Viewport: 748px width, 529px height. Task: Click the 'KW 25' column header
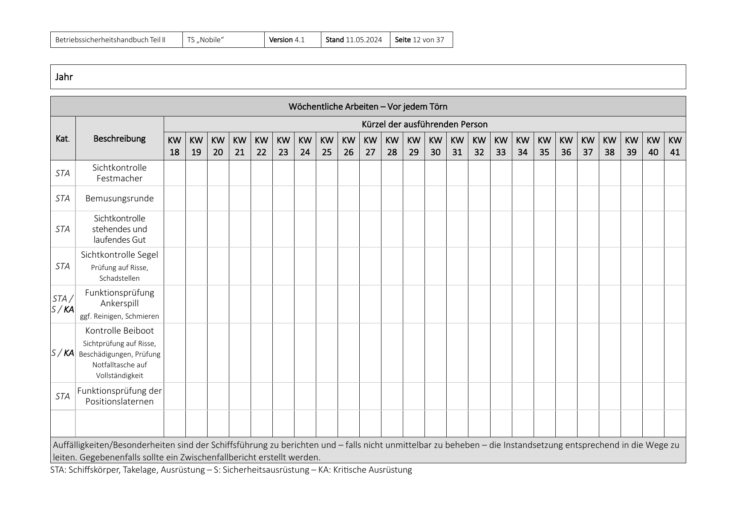pyautogui.click(x=327, y=146)
